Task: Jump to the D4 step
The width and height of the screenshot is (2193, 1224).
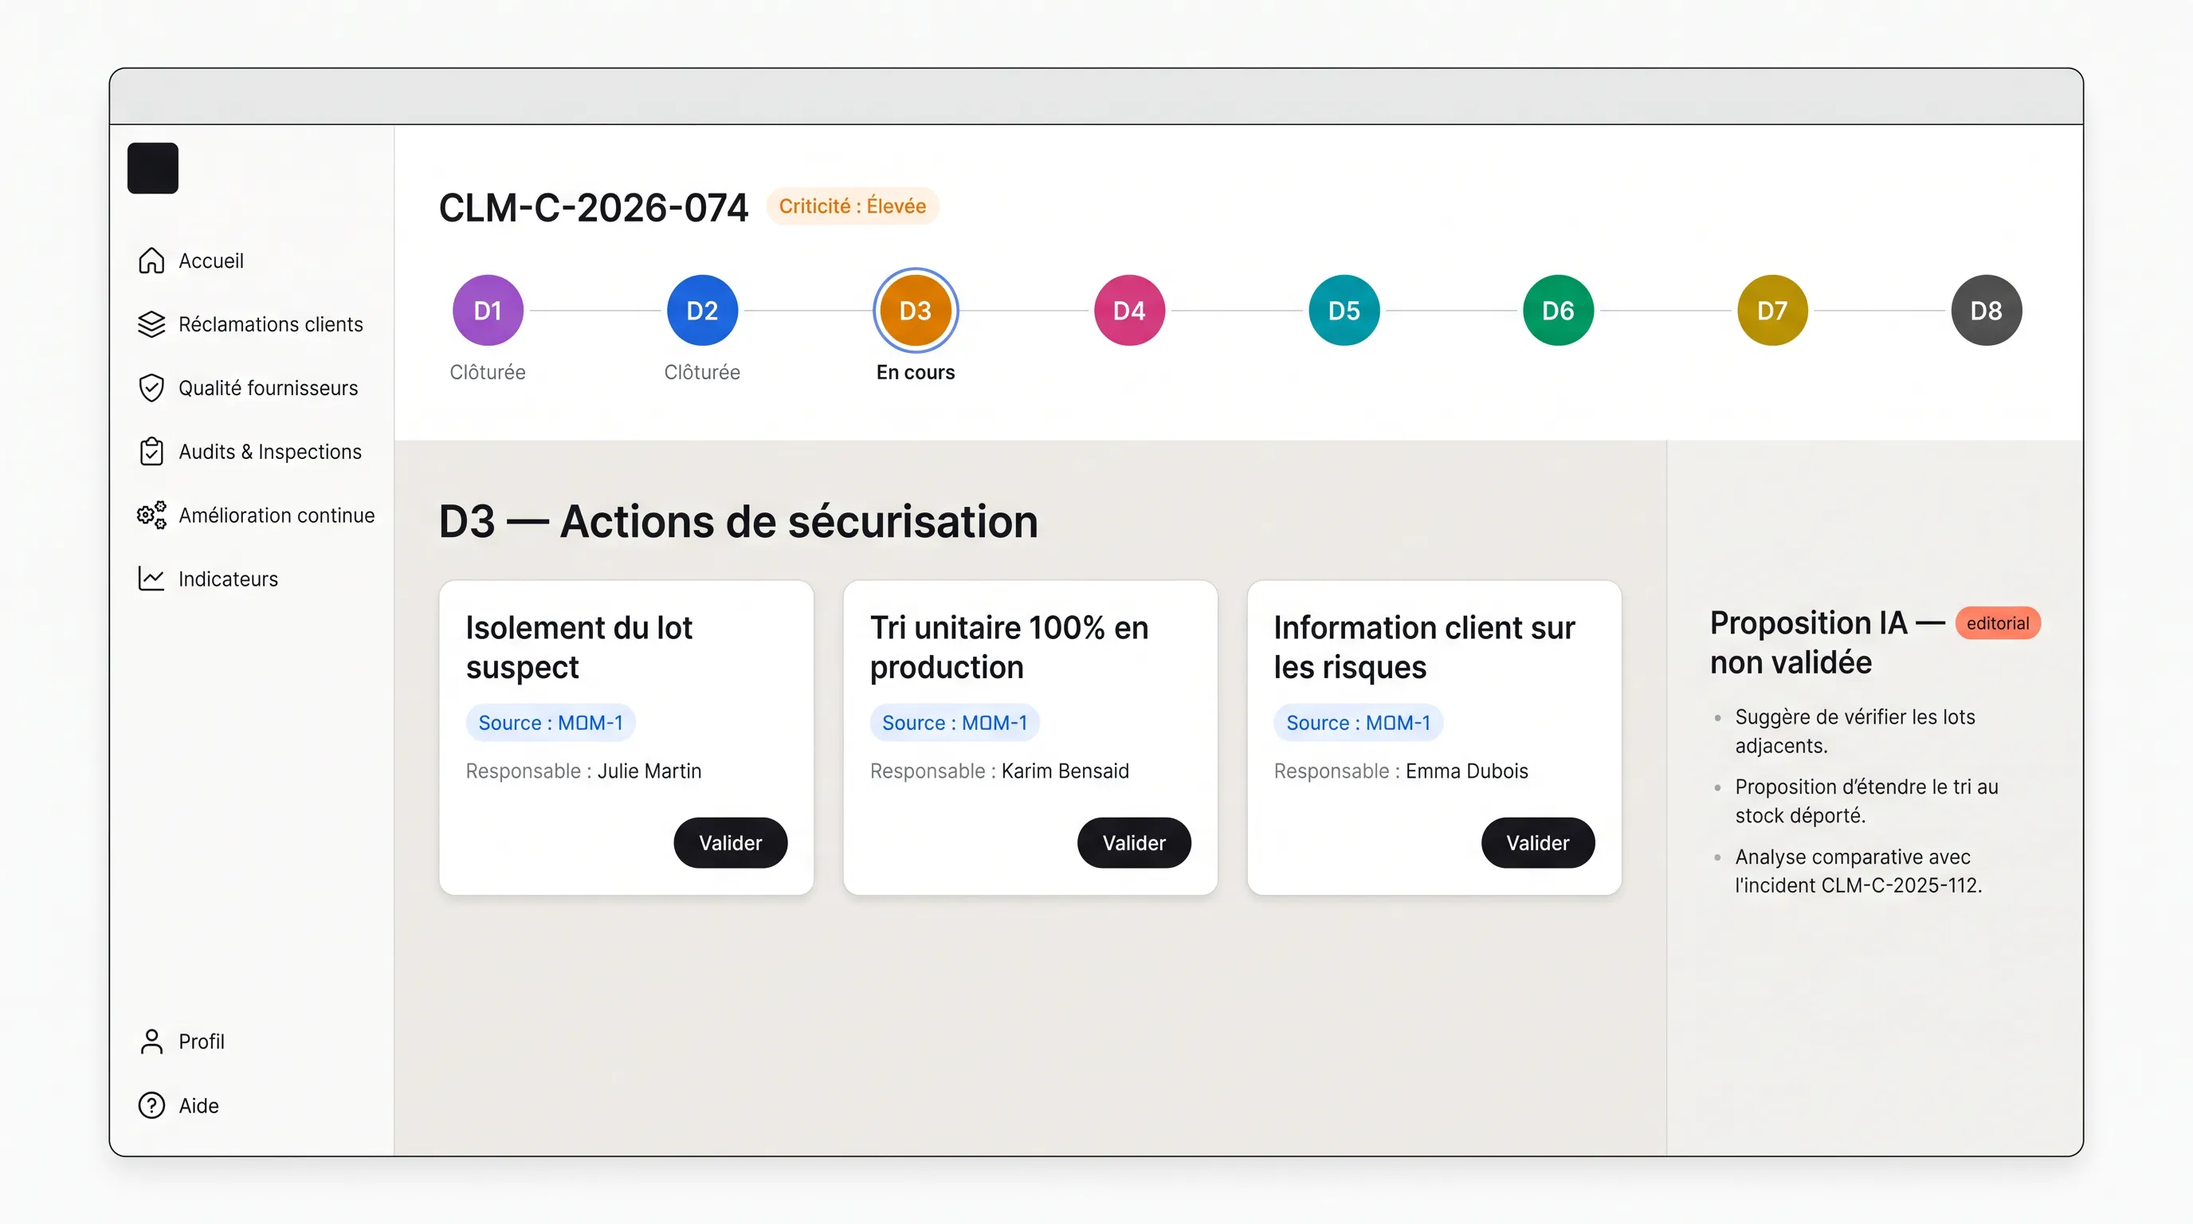Action: click(1130, 310)
